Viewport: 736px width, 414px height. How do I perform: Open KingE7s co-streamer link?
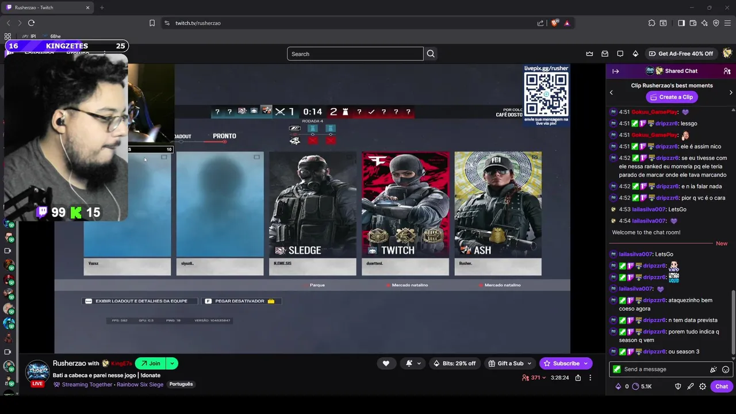coord(121,363)
